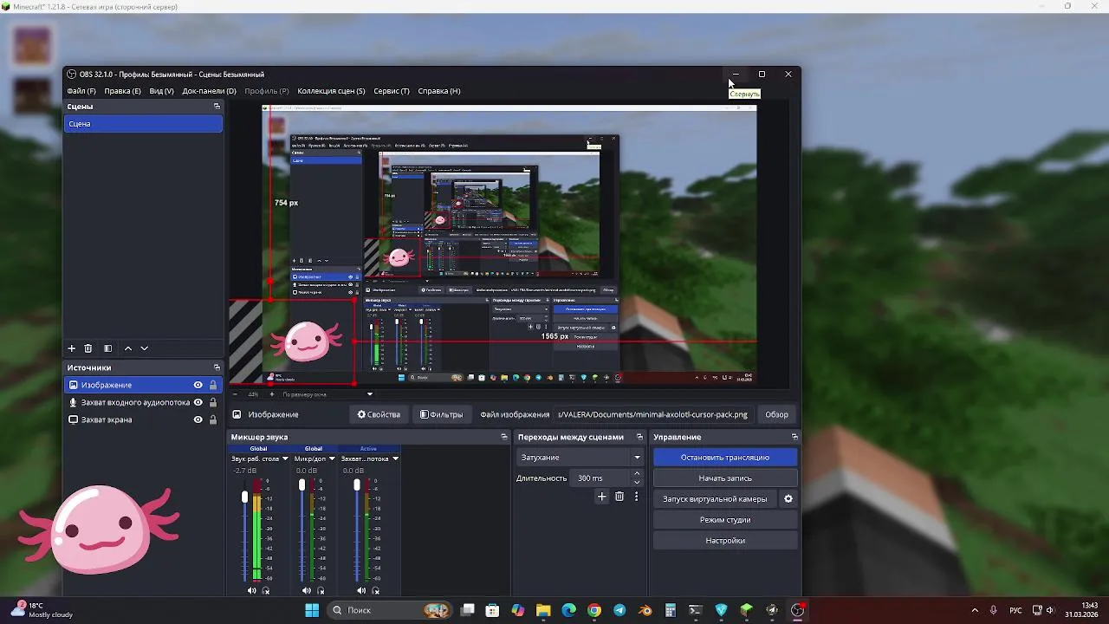Screen dimensions: 1109x624
Task: Open the Файл menu
Action: click(81, 91)
